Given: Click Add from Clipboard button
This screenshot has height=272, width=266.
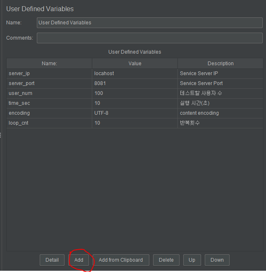Looking at the screenshot, I should (121, 260).
